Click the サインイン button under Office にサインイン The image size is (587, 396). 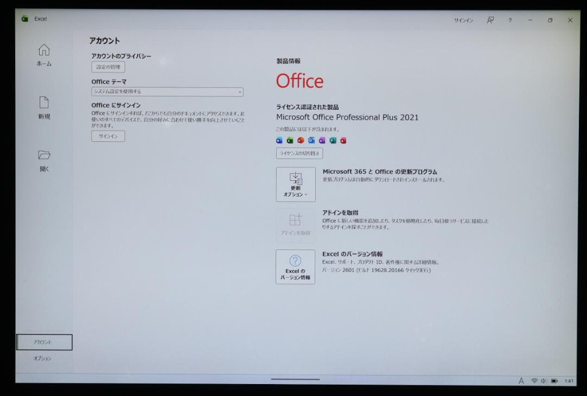[x=107, y=136]
